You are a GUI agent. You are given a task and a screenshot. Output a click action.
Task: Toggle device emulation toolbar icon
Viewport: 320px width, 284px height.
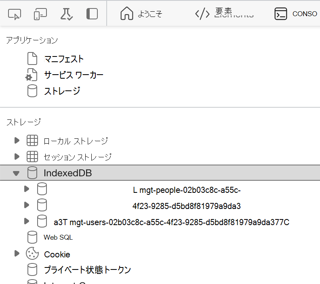40,14
